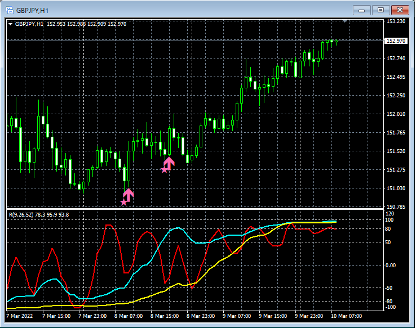Click the time label 8 Mar 23:00
This screenshot has width=416, height=328.
click(201, 316)
